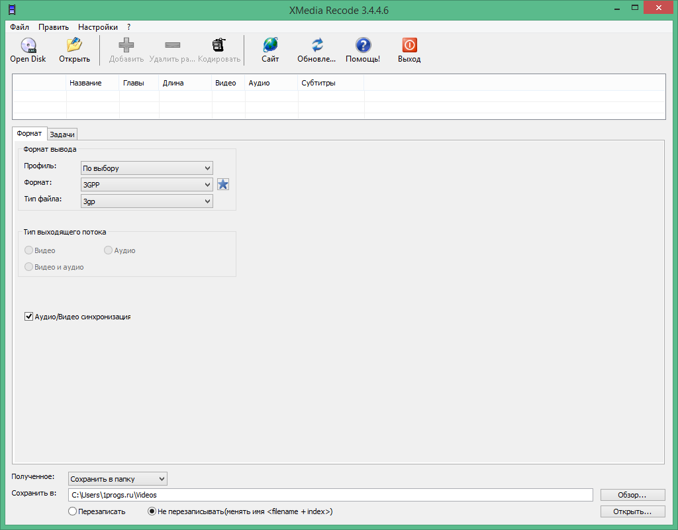Click the blue star favorites icon

(223, 184)
